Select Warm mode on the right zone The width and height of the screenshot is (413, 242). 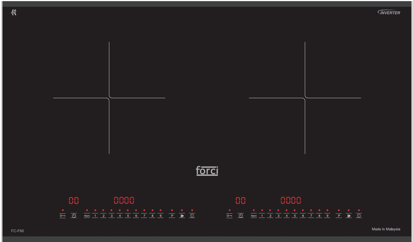pyautogui.click(x=254, y=216)
